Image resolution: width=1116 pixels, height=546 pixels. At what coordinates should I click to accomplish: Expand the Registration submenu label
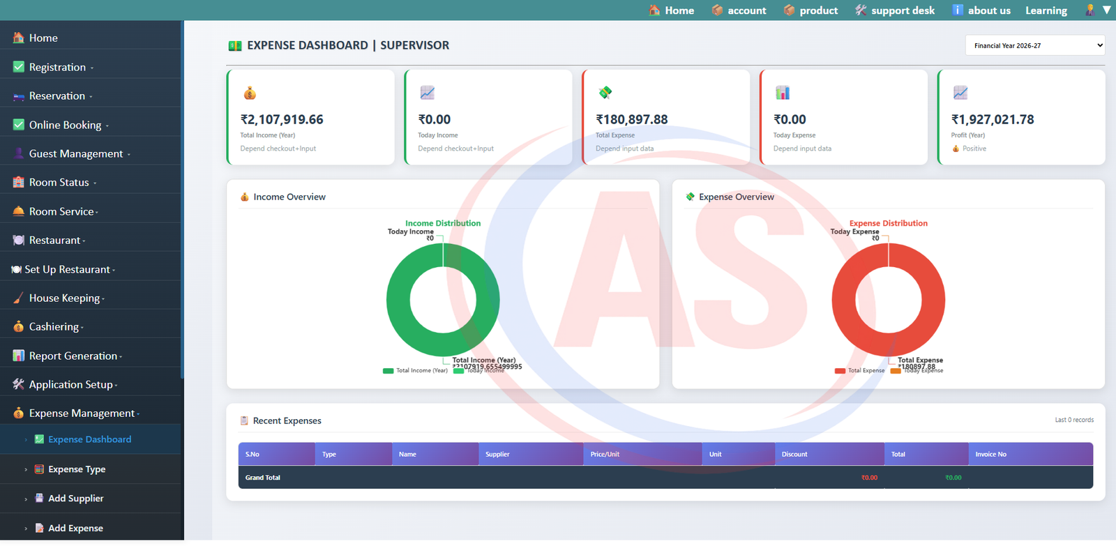coord(57,67)
